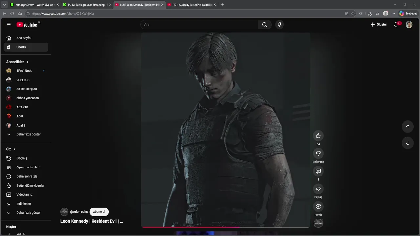Image resolution: width=420 pixels, height=236 pixels.
Task: Open the favorites list icon in toolbar
Action: pyautogui.click(x=378, y=14)
